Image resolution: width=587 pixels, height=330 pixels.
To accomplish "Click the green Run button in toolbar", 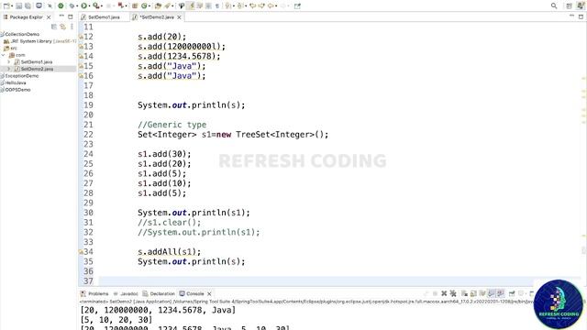I will 83,5.
